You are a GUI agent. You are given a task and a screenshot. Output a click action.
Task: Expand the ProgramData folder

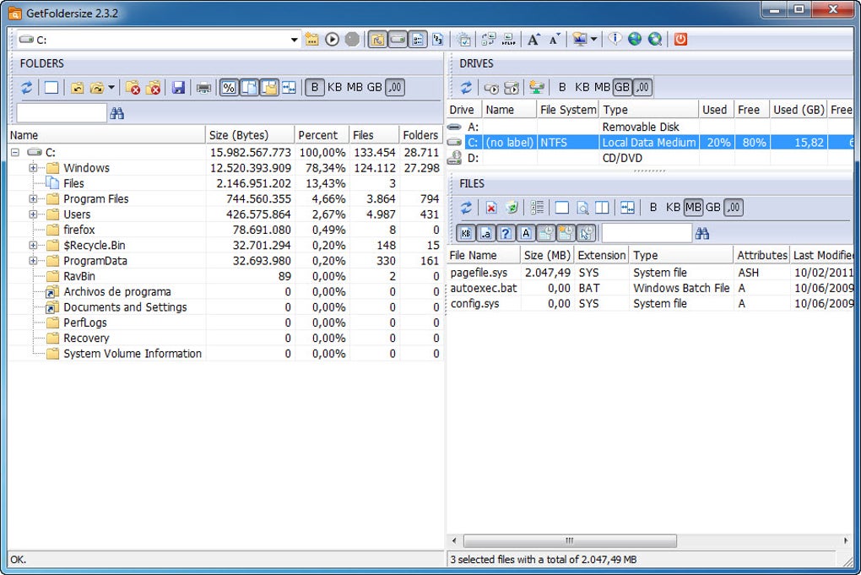point(33,261)
